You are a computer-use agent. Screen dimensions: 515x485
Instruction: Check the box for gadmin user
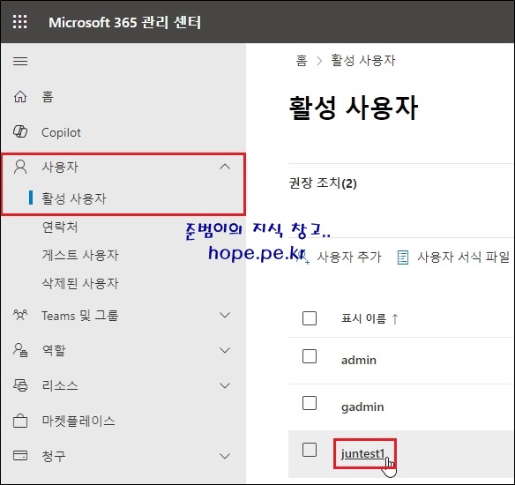tap(309, 403)
